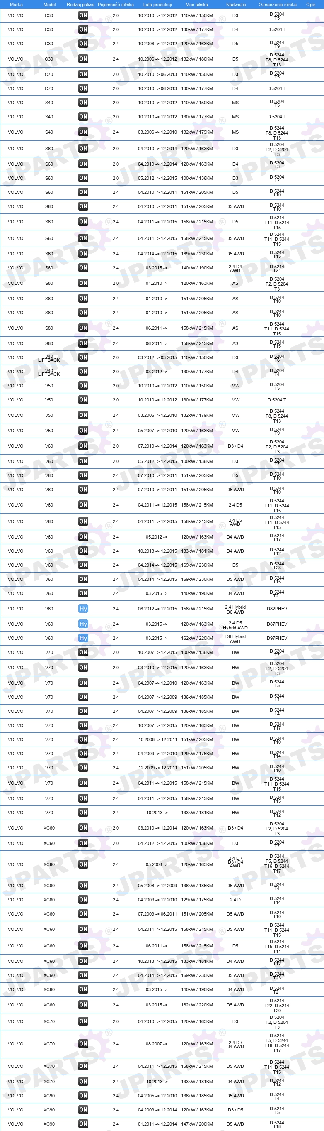Click the Rodzaj paliwa column header
This screenshot has width=324, height=1131.
tap(80, 5)
